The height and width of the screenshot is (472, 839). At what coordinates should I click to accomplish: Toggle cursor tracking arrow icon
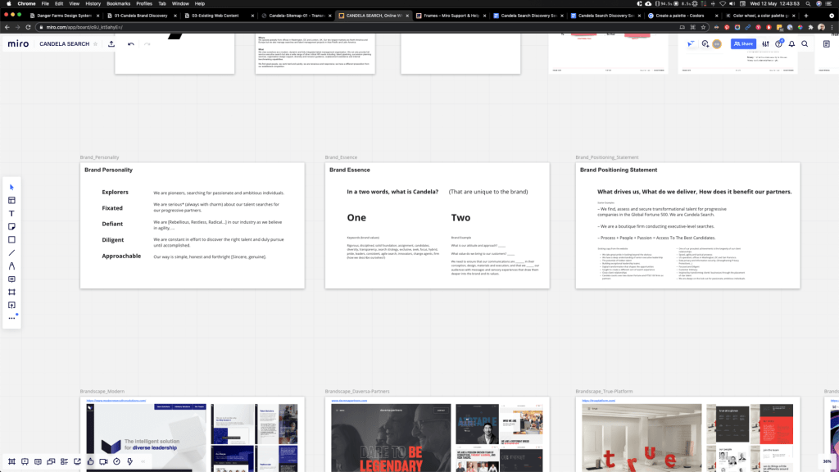tap(692, 44)
